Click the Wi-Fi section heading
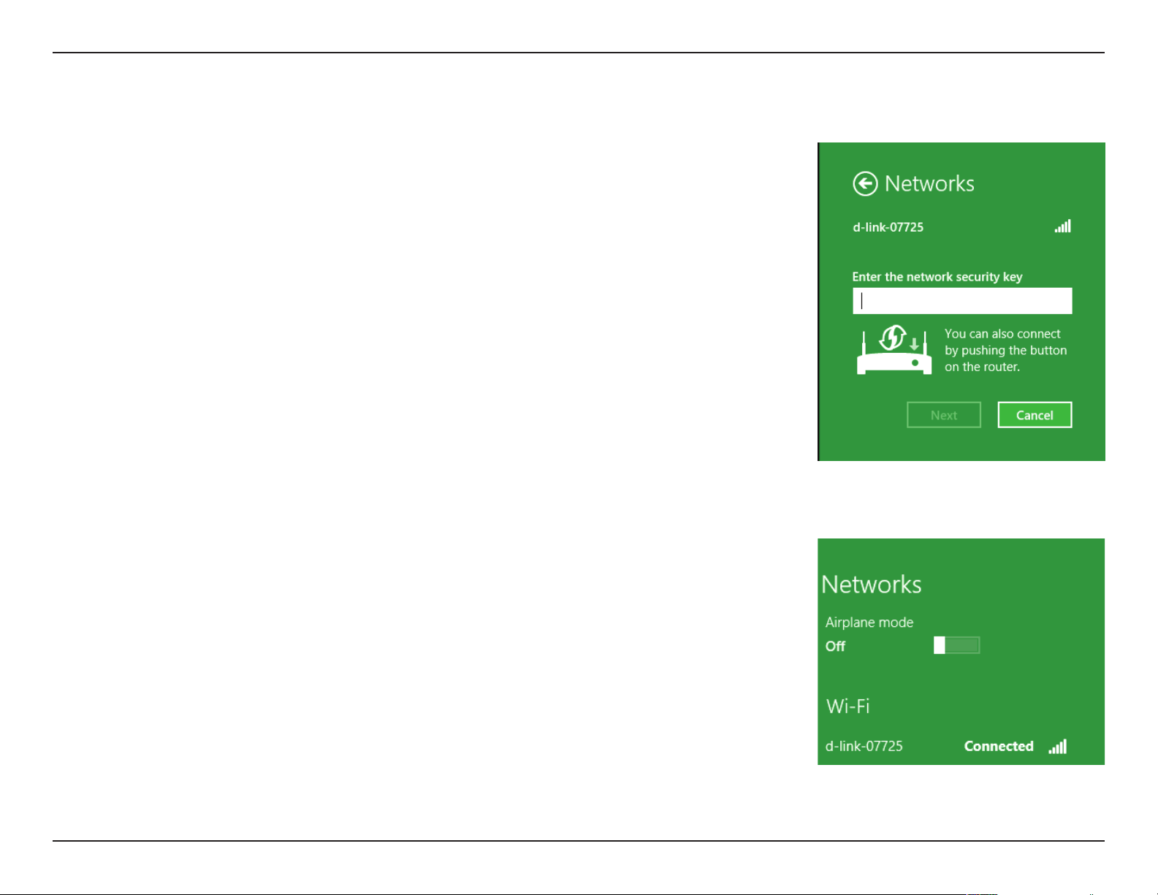 click(848, 707)
